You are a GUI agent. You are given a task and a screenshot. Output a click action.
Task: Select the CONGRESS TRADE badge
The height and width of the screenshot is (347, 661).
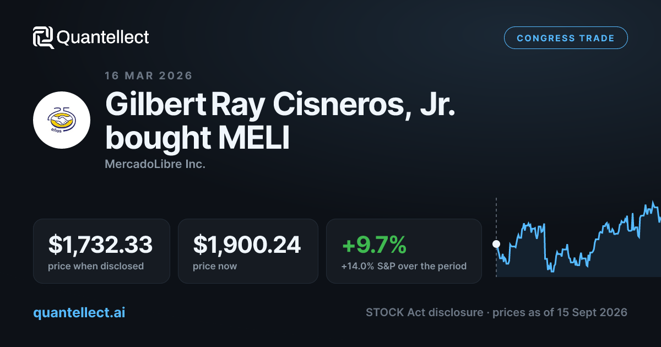[x=566, y=39]
